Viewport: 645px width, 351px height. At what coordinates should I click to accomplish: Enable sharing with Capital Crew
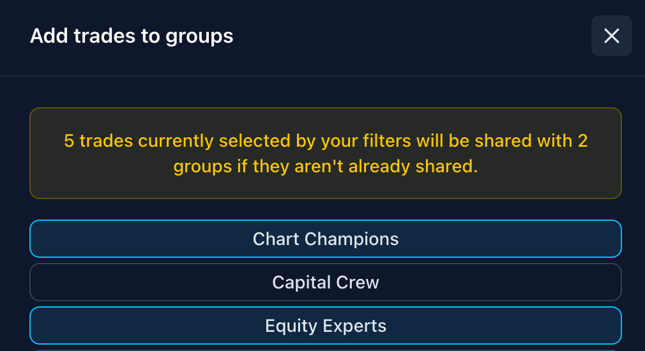[x=326, y=282]
